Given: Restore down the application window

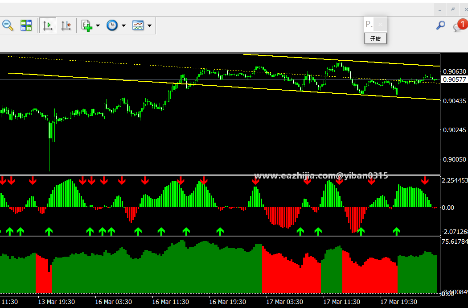Looking at the screenshot, I should [453, 10].
